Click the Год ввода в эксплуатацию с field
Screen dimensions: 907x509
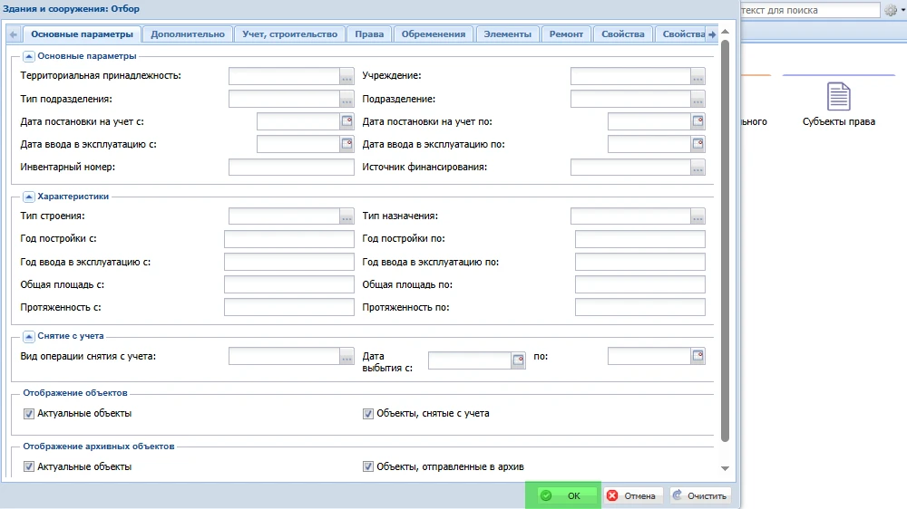[288, 262]
